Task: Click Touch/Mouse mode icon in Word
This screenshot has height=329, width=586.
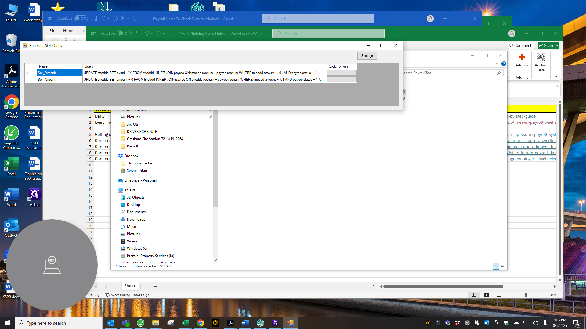Action: click(x=123, y=19)
